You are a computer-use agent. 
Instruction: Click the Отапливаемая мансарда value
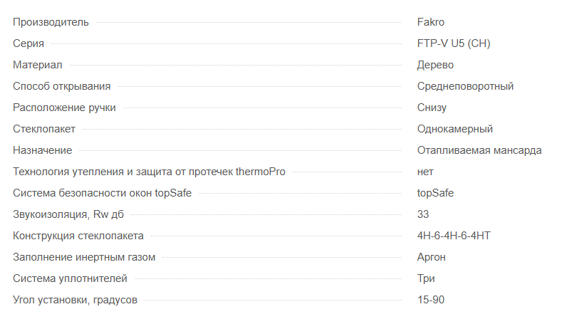479,150
